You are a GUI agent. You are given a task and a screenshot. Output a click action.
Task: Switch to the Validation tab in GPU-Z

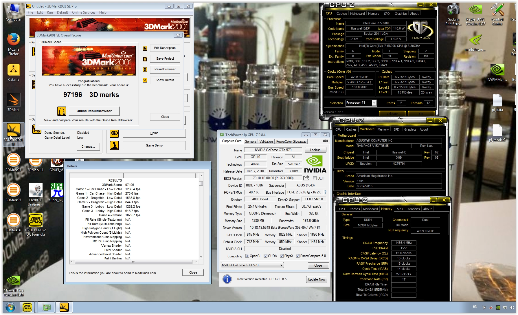click(x=266, y=142)
